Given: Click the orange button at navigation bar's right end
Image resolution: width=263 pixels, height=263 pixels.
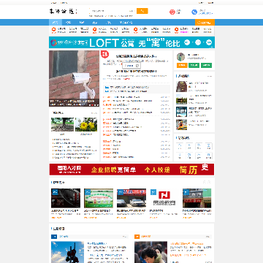Looking at the screenshot, I should point(205,23).
